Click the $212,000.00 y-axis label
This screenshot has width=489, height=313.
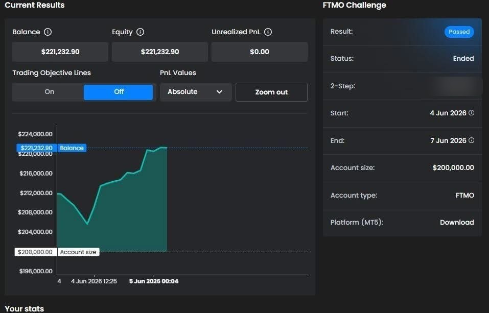tap(36, 193)
